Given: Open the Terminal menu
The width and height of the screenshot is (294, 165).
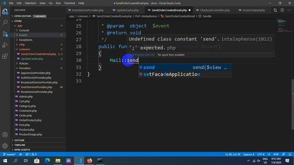Looking at the screenshot, I should click(69, 3).
